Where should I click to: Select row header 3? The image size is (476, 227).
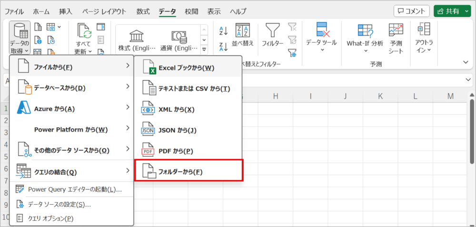click(5, 132)
